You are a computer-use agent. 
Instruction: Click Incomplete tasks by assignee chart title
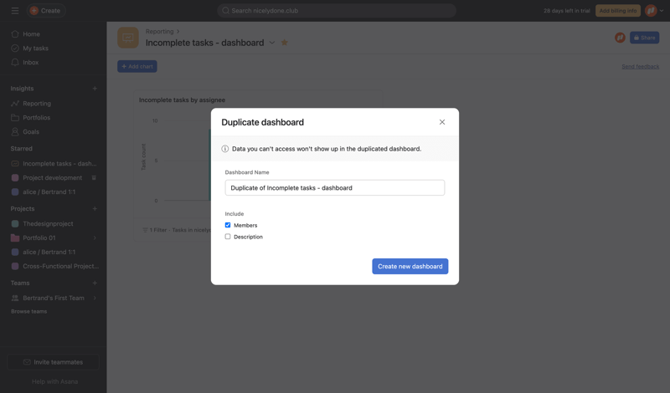[x=182, y=100]
